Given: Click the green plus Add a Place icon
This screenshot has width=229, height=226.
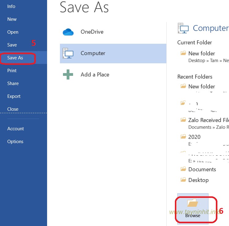Looking at the screenshot, I should pyautogui.click(x=68, y=75).
